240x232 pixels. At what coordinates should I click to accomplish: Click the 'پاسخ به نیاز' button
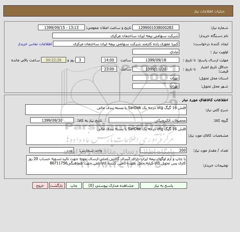(163, 185)
